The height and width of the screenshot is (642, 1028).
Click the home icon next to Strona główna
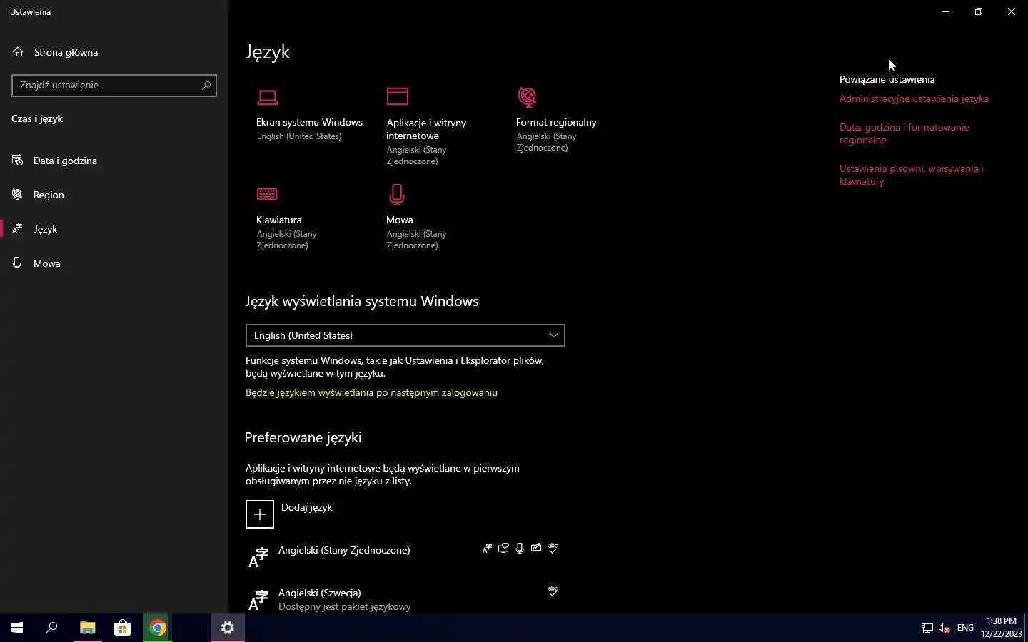click(x=19, y=52)
